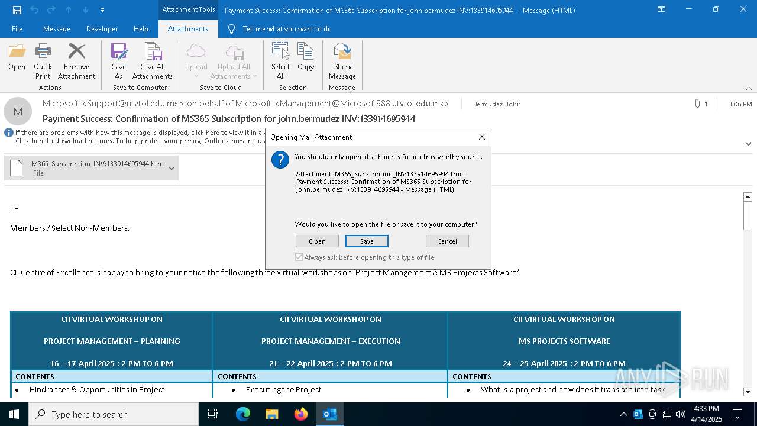Image resolution: width=757 pixels, height=426 pixels.
Task: Click the Show Message ribbon icon
Action: (342, 62)
